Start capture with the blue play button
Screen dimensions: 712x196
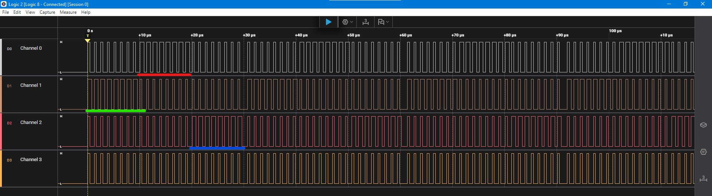click(328, 22)
